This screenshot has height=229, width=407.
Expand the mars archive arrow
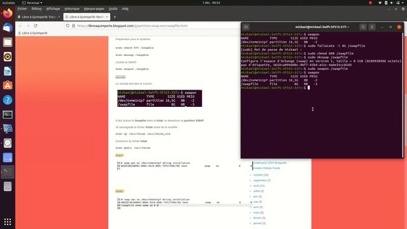click(x=251, y=212)
